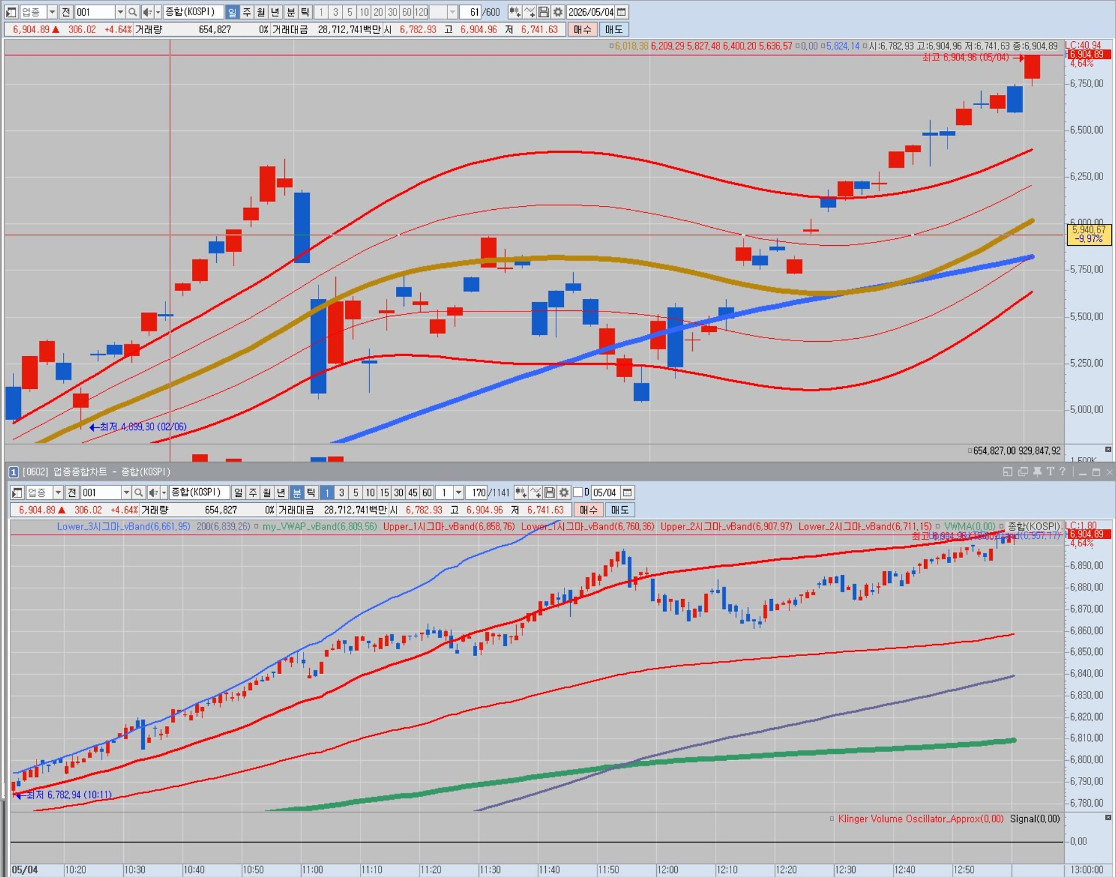This screenshot has width=1116, height=877.
Task: Toggle the 틱 (tick) period in lower chart
Action: point(311,492)
